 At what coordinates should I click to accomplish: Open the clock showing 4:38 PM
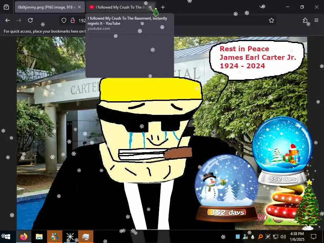(297, 236)
